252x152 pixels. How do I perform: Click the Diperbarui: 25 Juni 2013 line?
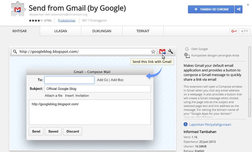click(200, 142)
